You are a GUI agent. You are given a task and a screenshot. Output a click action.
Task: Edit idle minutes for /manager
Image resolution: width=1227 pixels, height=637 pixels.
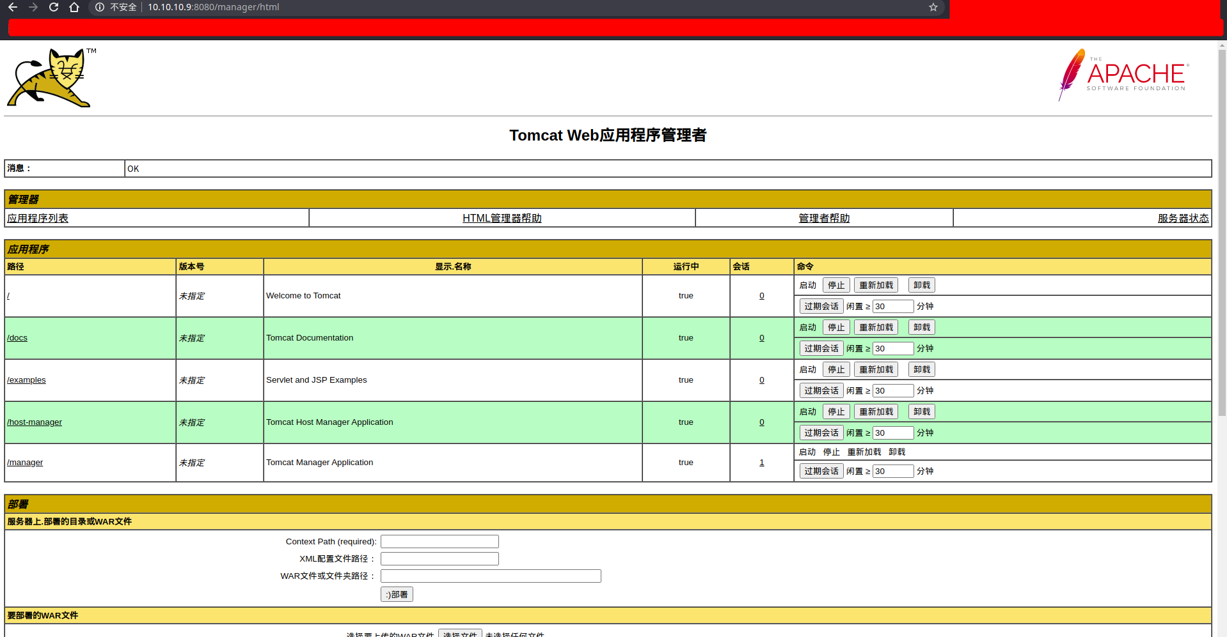click(x=893, y=471)
